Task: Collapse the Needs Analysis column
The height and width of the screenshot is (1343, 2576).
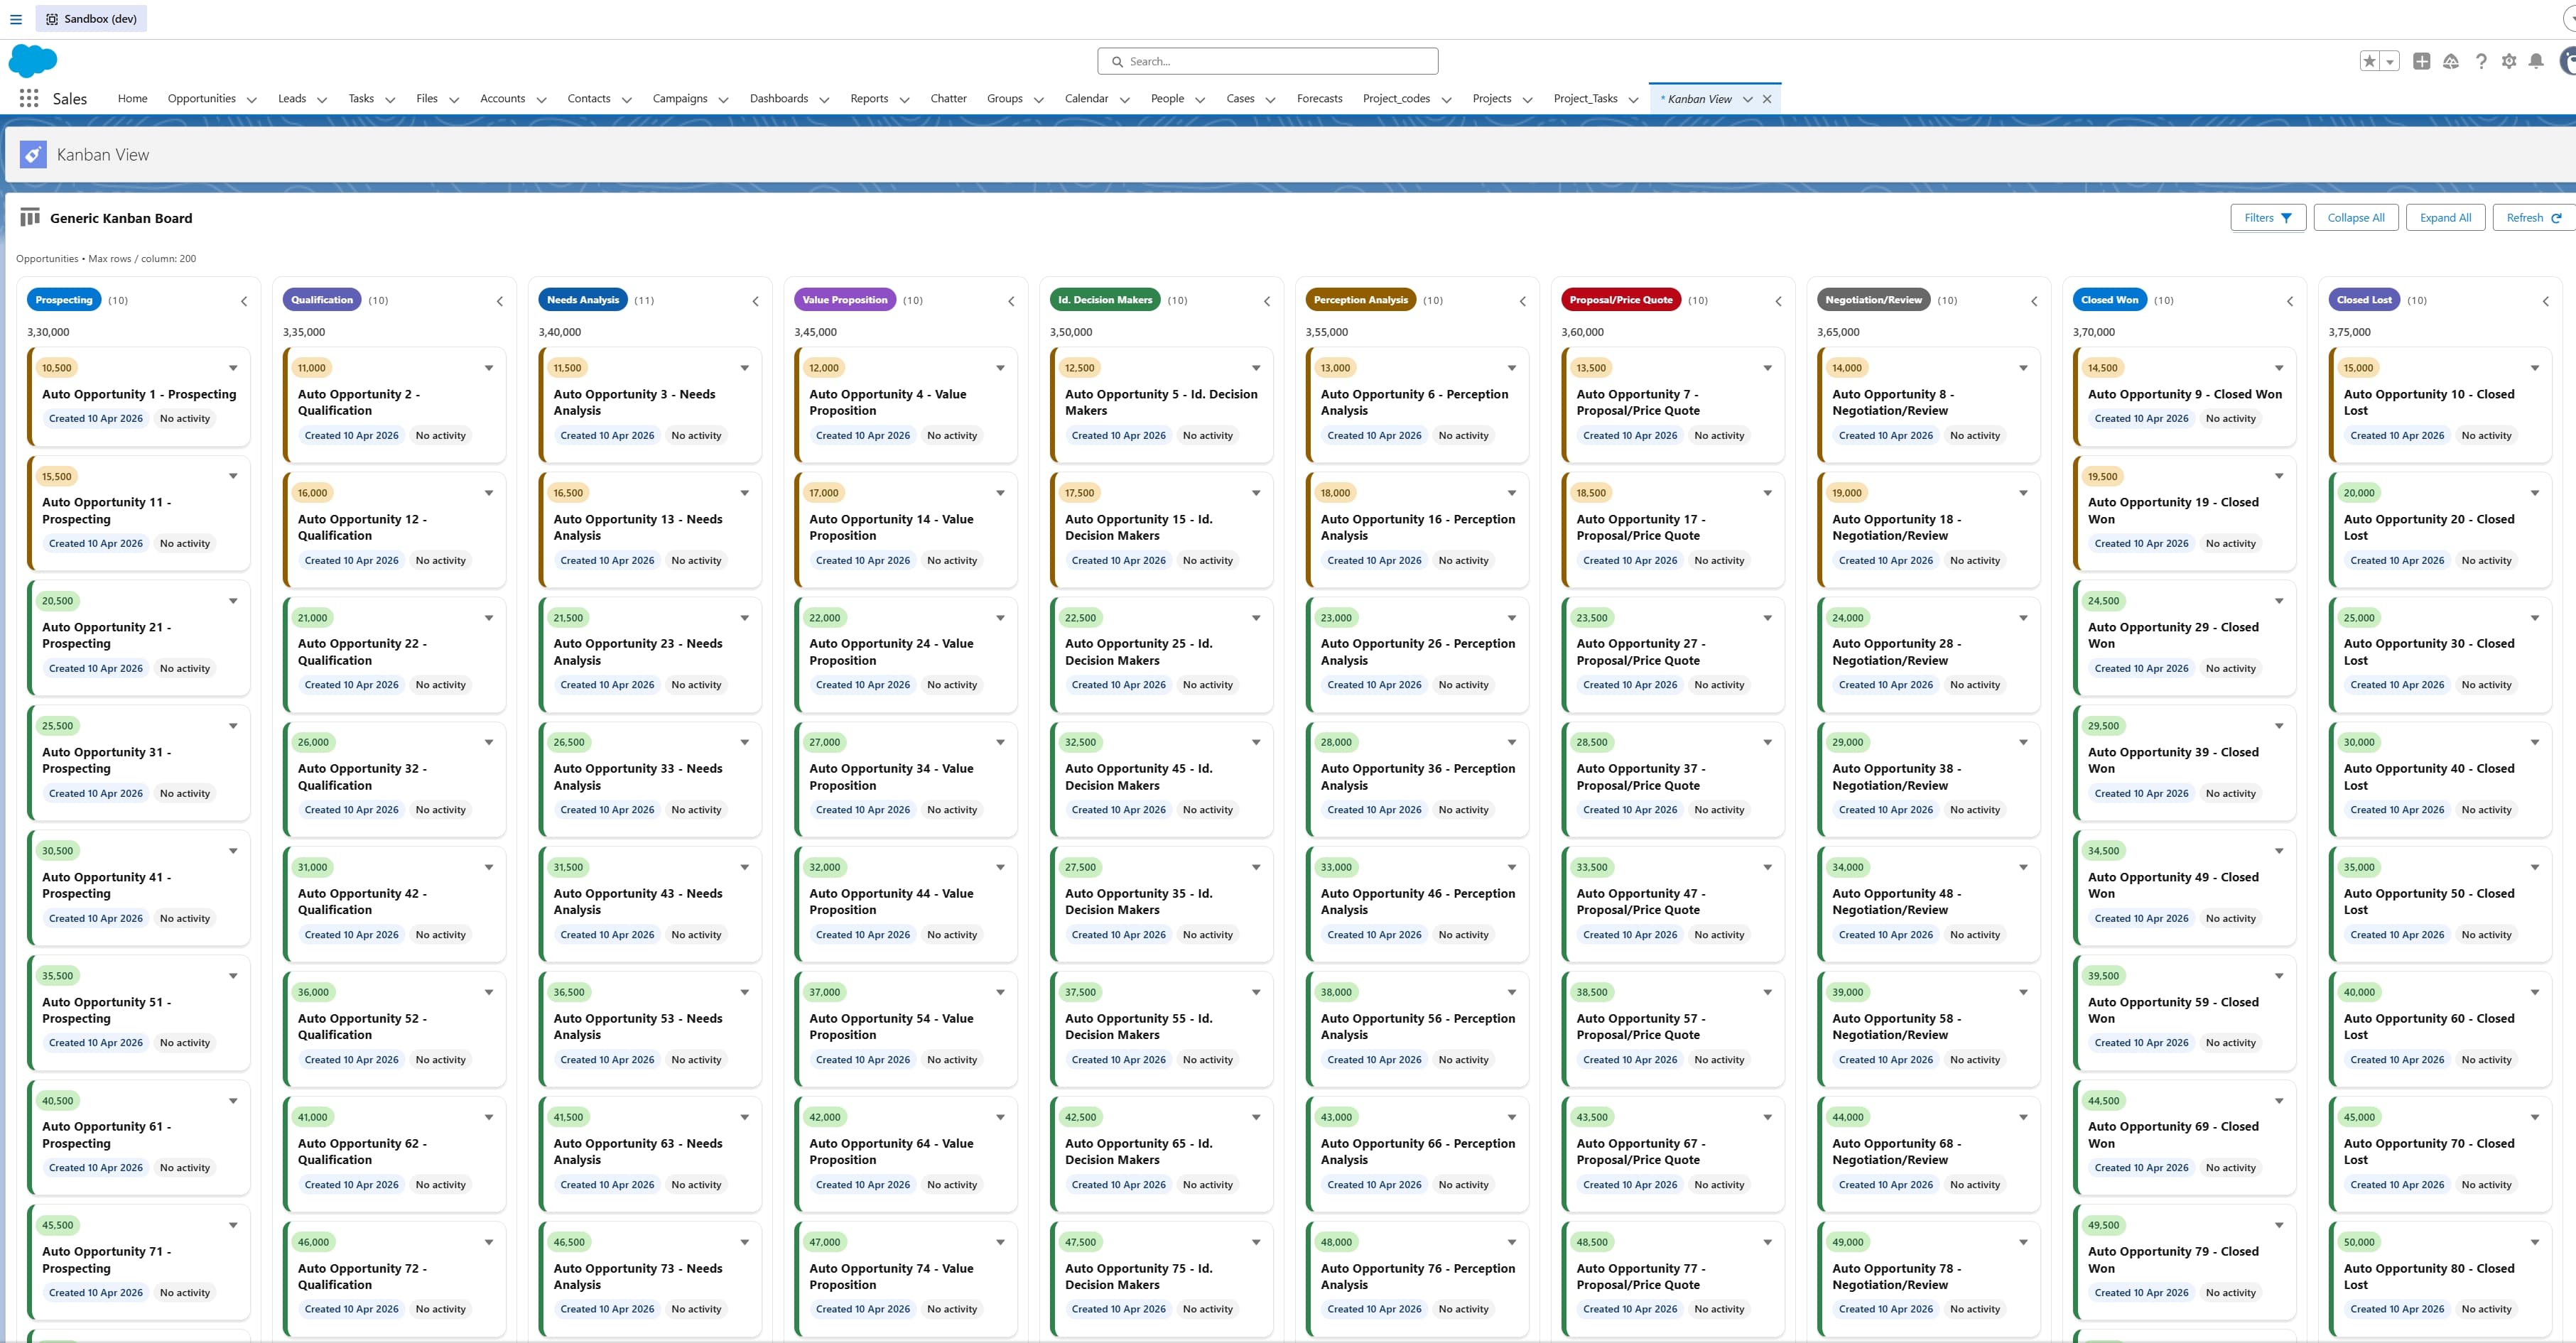Action: click(x=755, y=301)
